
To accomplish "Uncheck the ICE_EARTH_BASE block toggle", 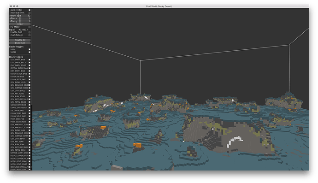I will (29, 111).
